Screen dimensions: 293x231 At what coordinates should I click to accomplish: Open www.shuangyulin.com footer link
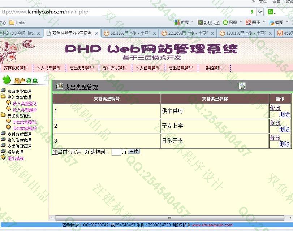click(x=212, y=225)
